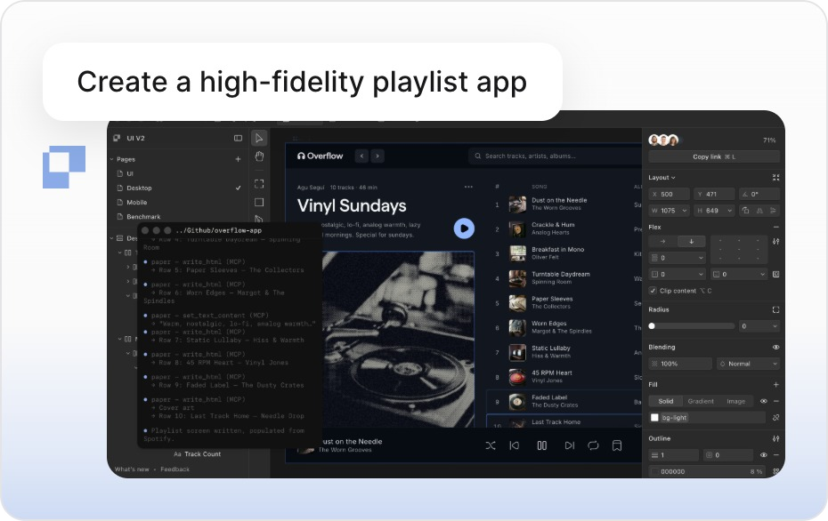This screenshot has height=521, width=828.
Task: Switch fill type to Solid tab
Action: click(x=665, y=401)
